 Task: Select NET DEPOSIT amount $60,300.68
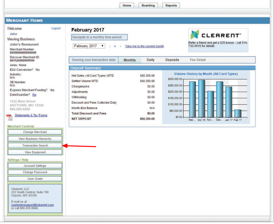click(x=147, y=119)
